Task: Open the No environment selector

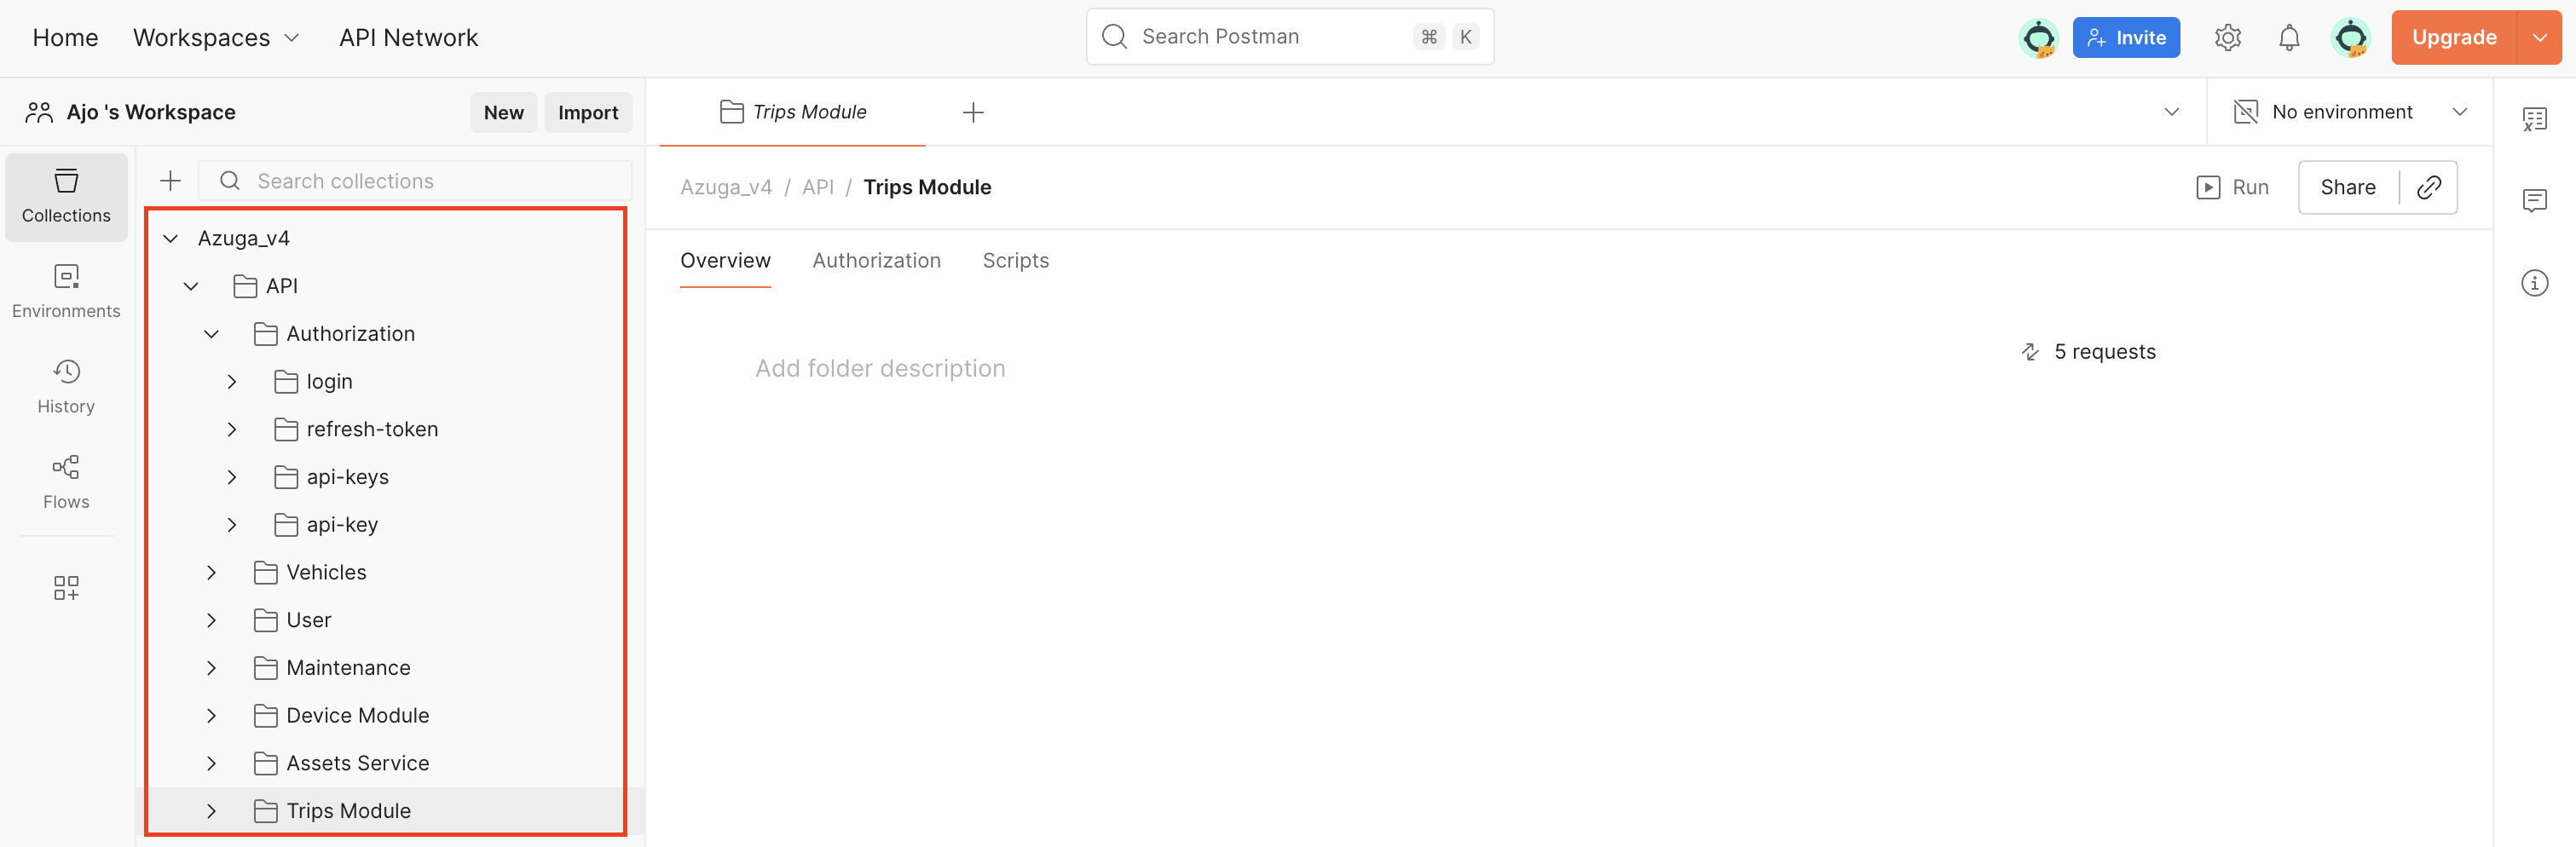Action: [2350, 112]
